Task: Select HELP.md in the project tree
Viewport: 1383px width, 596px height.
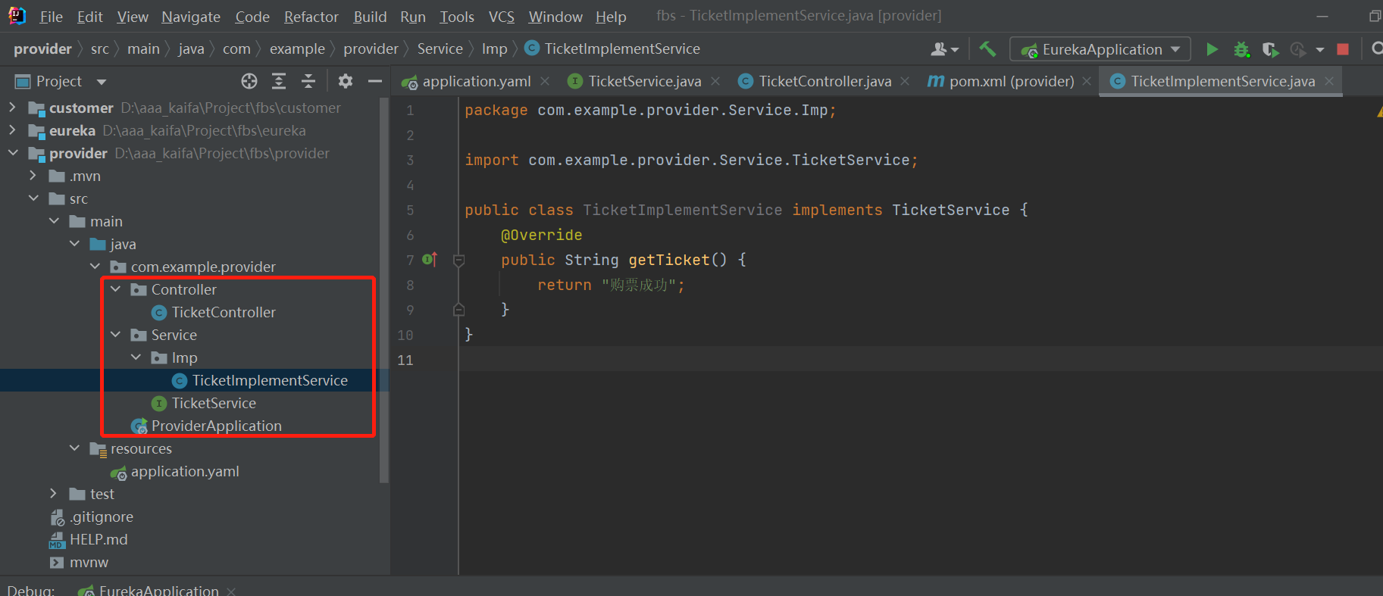Action: (99, 539)
